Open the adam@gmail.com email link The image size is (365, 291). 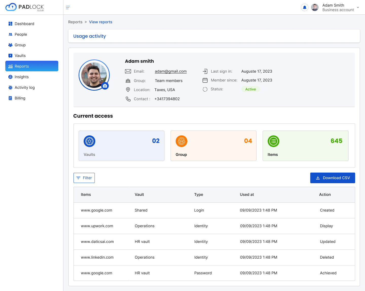[x=171, y=71]
